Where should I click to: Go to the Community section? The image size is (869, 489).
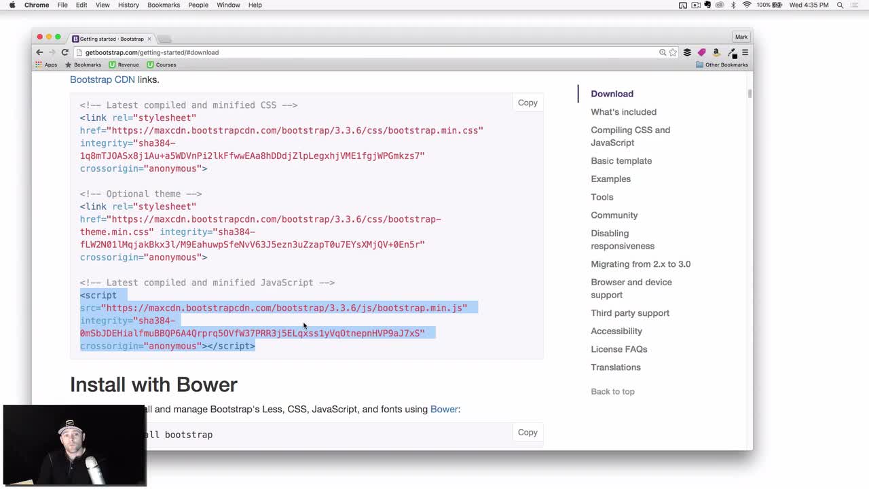tap(614, 215)
